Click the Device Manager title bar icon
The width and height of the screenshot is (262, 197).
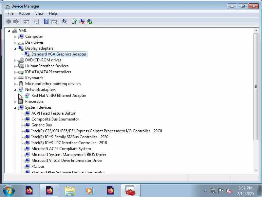point(8,6)
